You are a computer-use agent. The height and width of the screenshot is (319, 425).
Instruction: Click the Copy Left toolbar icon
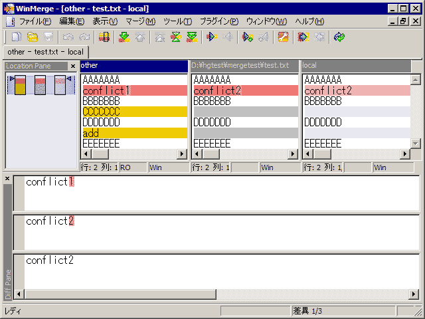pos(228,37)
